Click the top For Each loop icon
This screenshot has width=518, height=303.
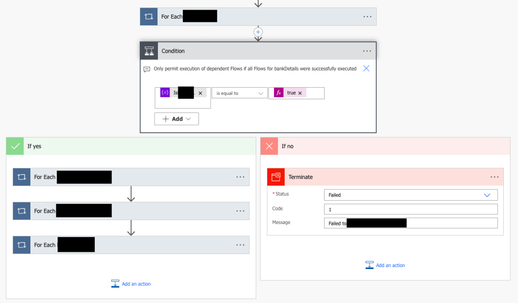point(149,17)
